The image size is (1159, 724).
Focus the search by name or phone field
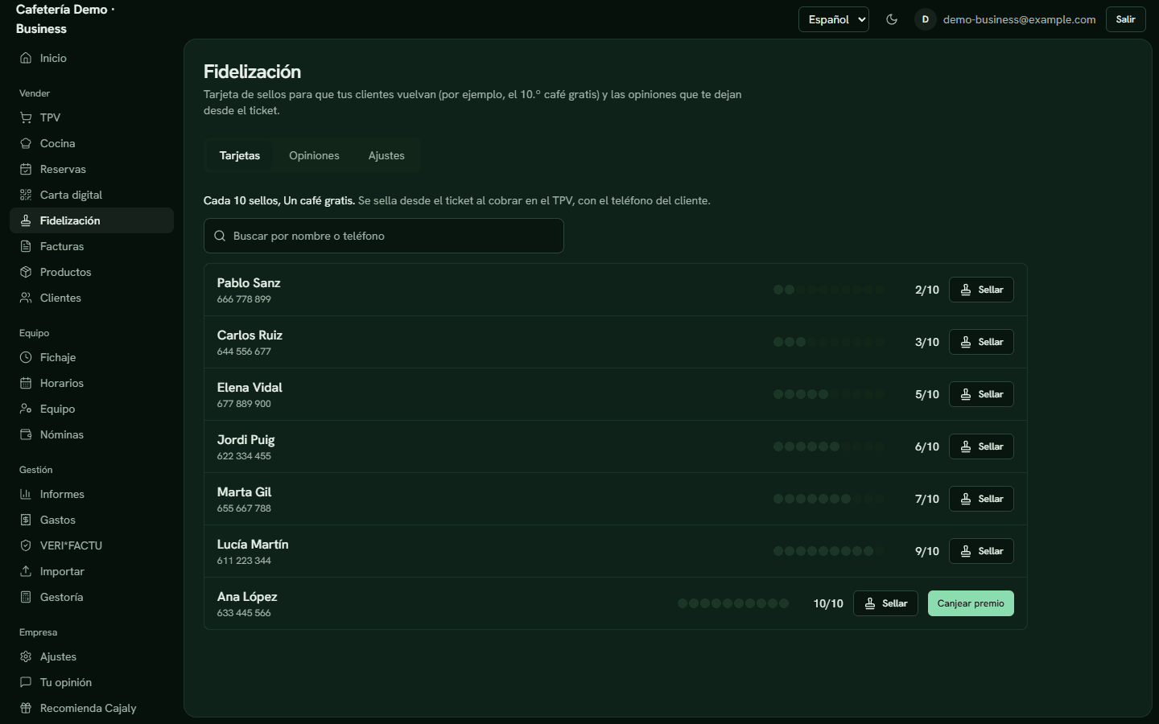pyautogui.click(x=384, y=236)
